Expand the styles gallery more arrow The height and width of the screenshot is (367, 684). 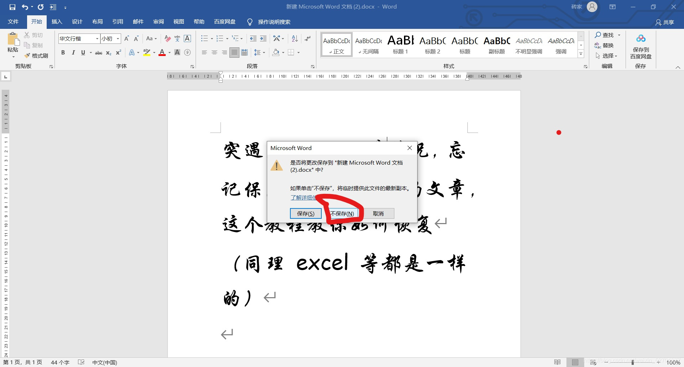tap(581, 54)
